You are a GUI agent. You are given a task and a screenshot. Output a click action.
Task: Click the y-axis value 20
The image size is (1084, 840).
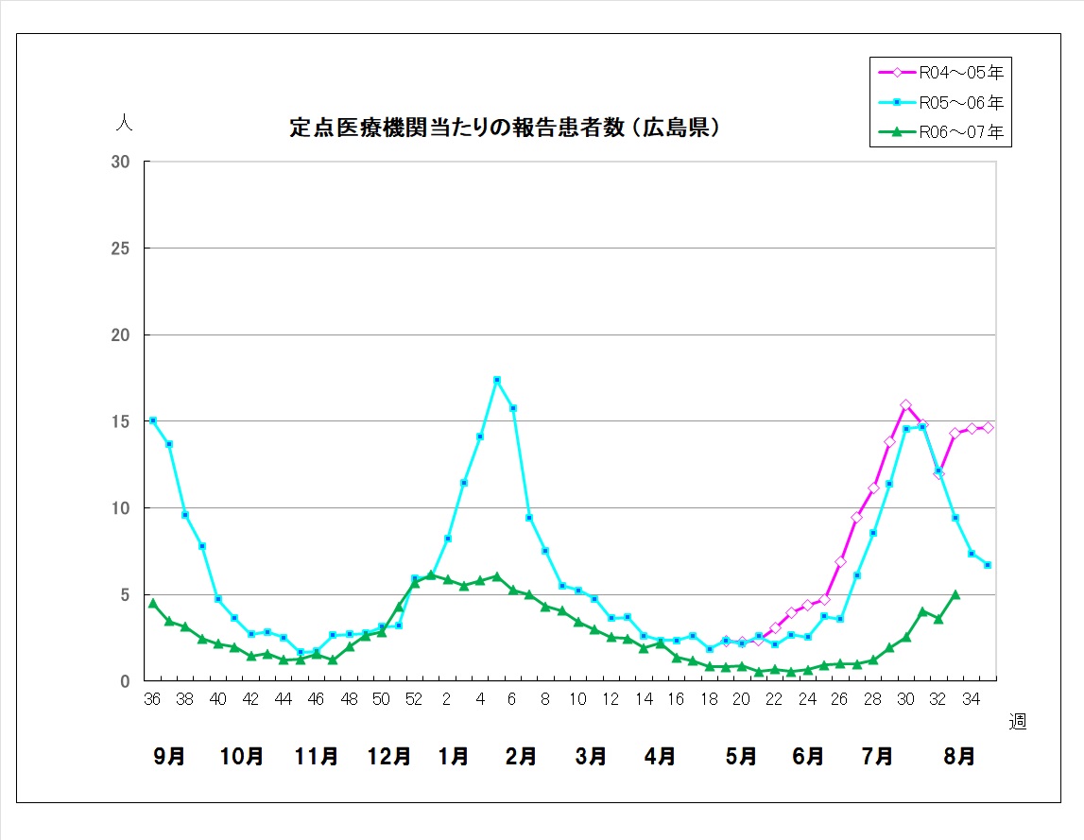tap(120, 334)
